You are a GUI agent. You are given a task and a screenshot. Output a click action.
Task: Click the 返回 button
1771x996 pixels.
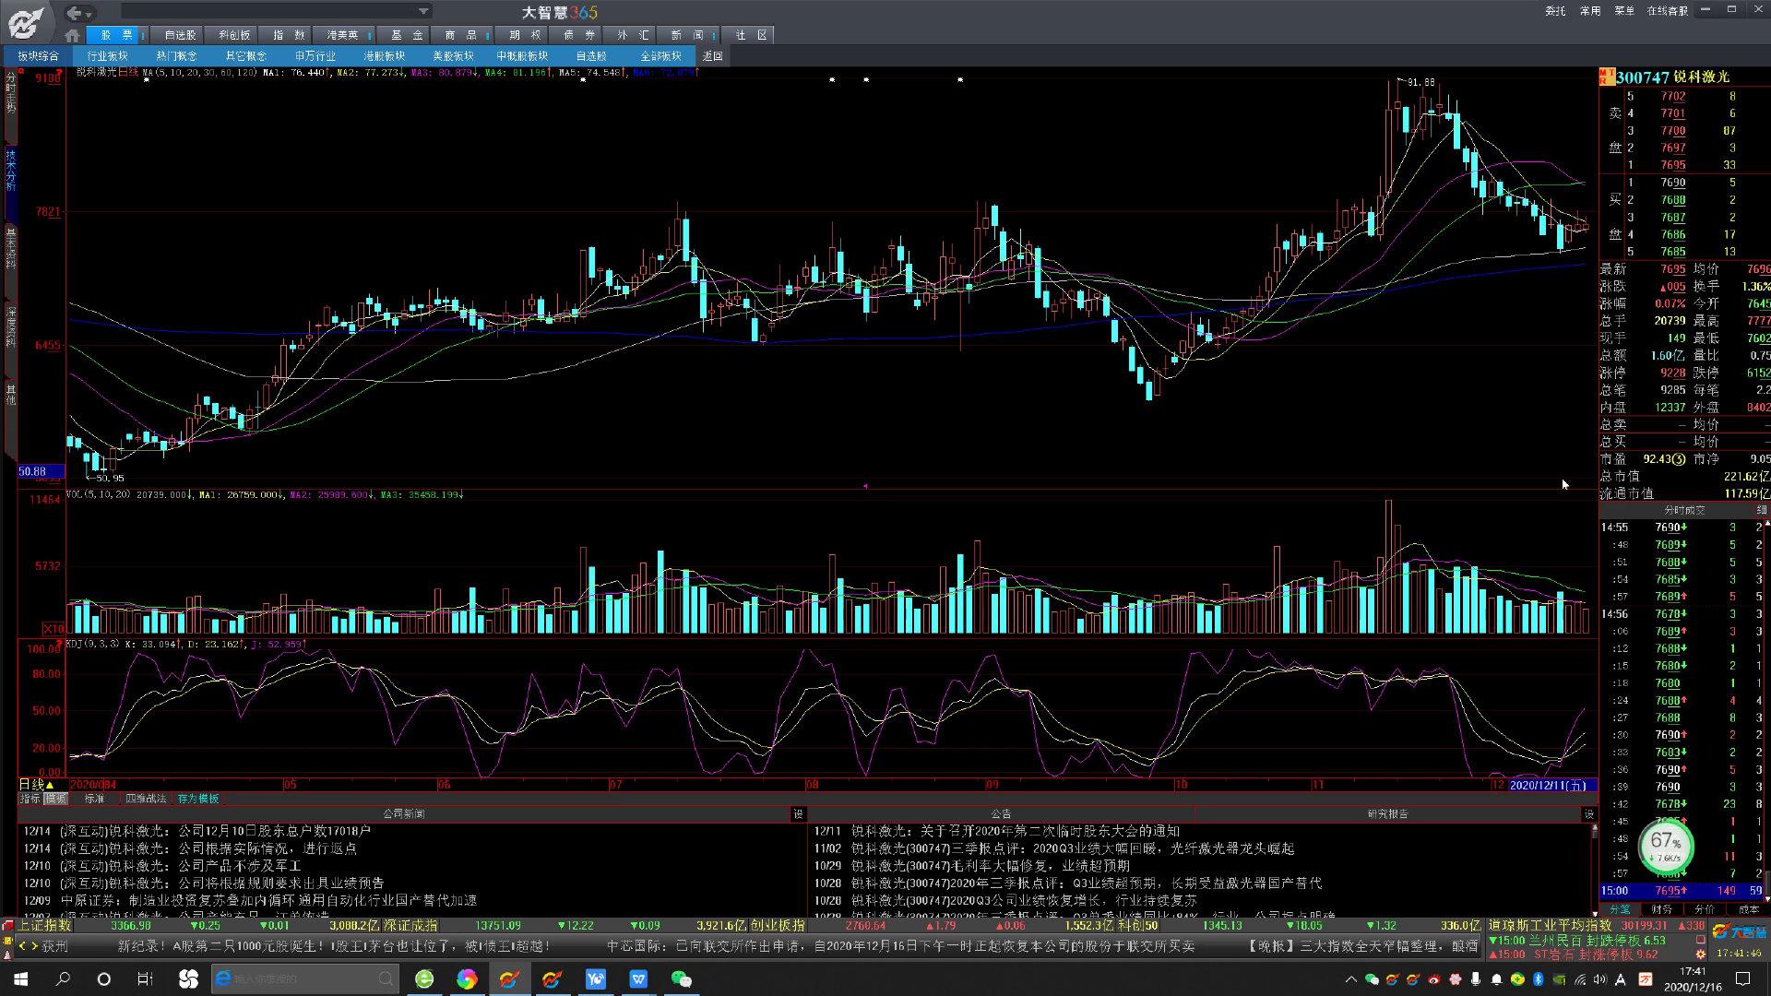(x=712, y=56)
